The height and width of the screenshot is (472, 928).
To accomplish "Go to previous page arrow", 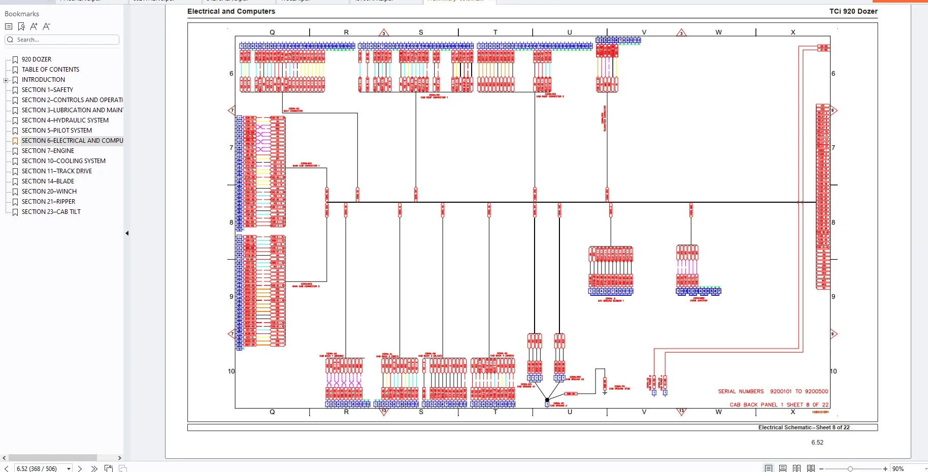I will click(x=6, y=468).
